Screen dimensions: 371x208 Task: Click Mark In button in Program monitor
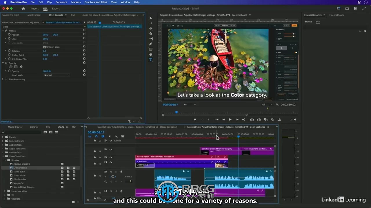pos(202,120)
